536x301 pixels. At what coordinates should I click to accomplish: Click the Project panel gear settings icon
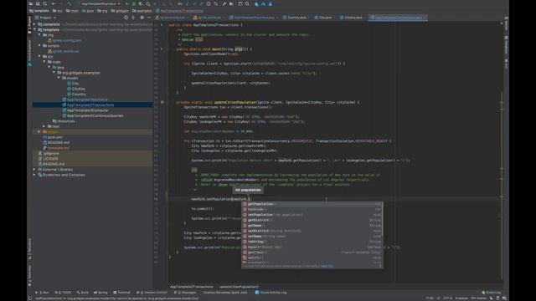click(x=142, y=18)
